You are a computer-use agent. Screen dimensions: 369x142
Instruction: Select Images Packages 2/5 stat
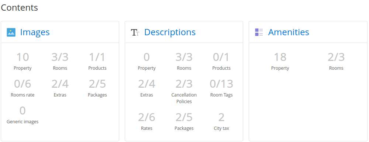[x=97, y=88]
